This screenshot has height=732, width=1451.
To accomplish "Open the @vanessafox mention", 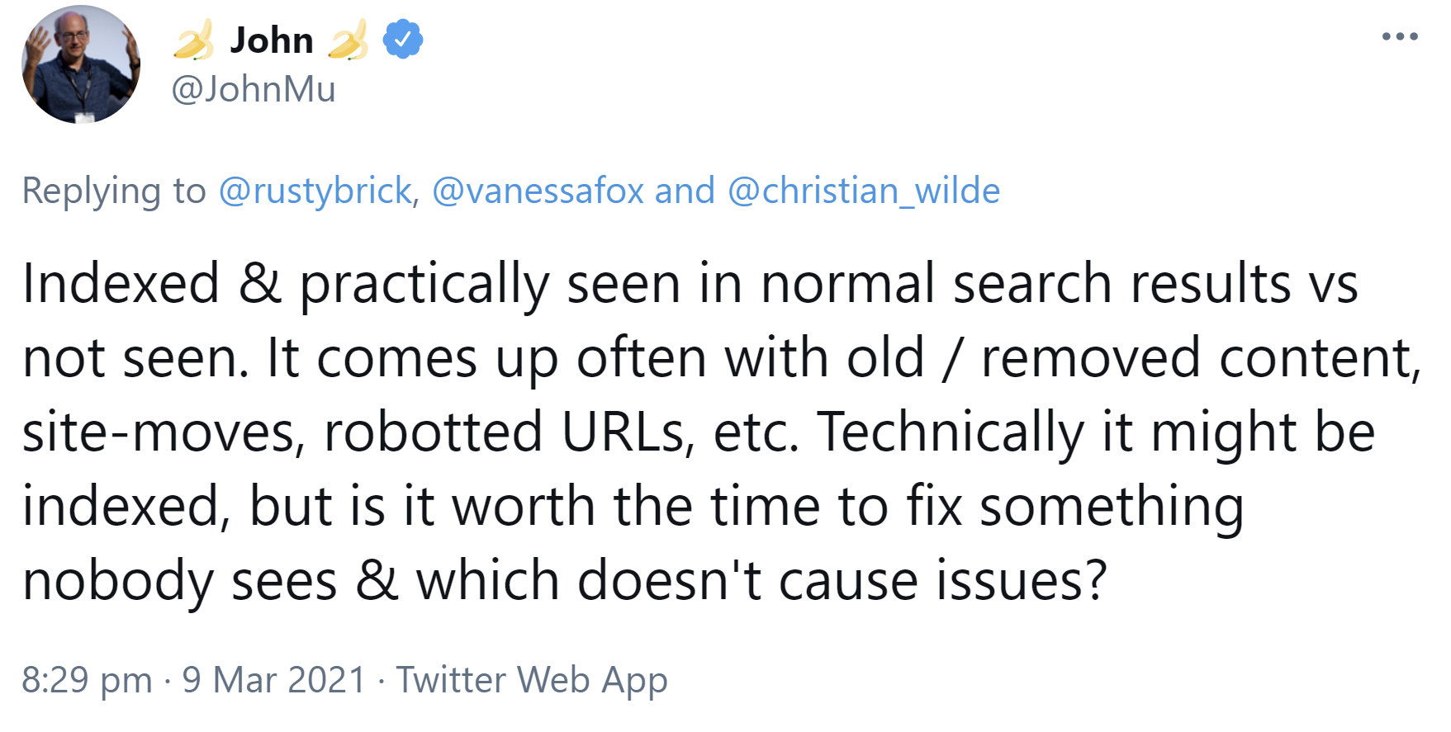I will click(x=538, y=191).
